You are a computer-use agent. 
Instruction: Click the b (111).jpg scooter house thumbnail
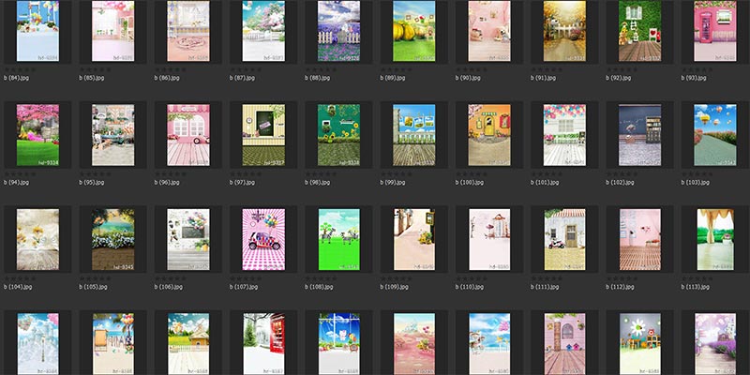click(x=565, y=239)
